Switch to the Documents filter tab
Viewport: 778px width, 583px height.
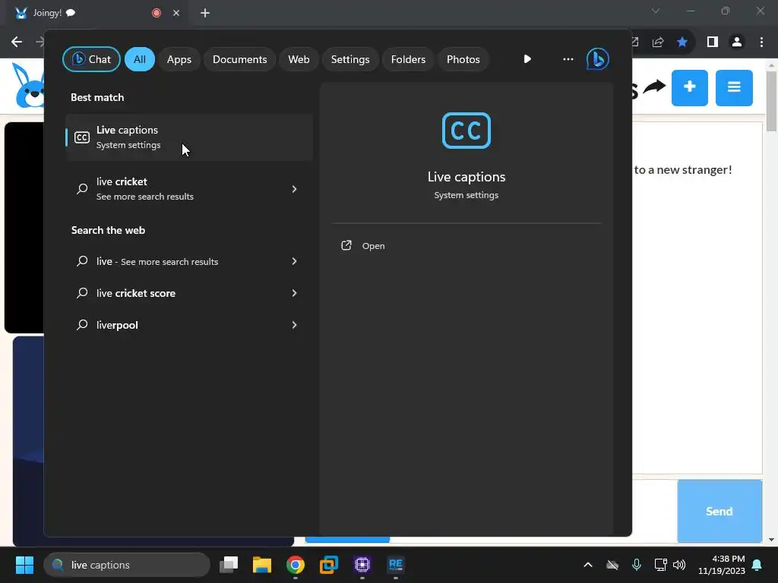pyautogui.click(x=239, y=59)
